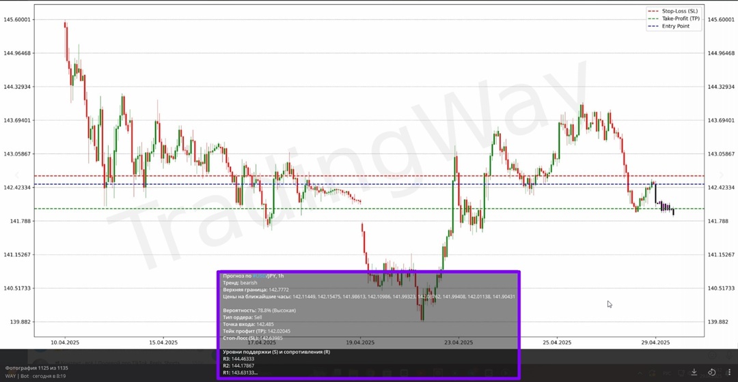Screen dimensions: 738x382
Task: Click the 19.04.2025 date label
Action: pos(360,342)
